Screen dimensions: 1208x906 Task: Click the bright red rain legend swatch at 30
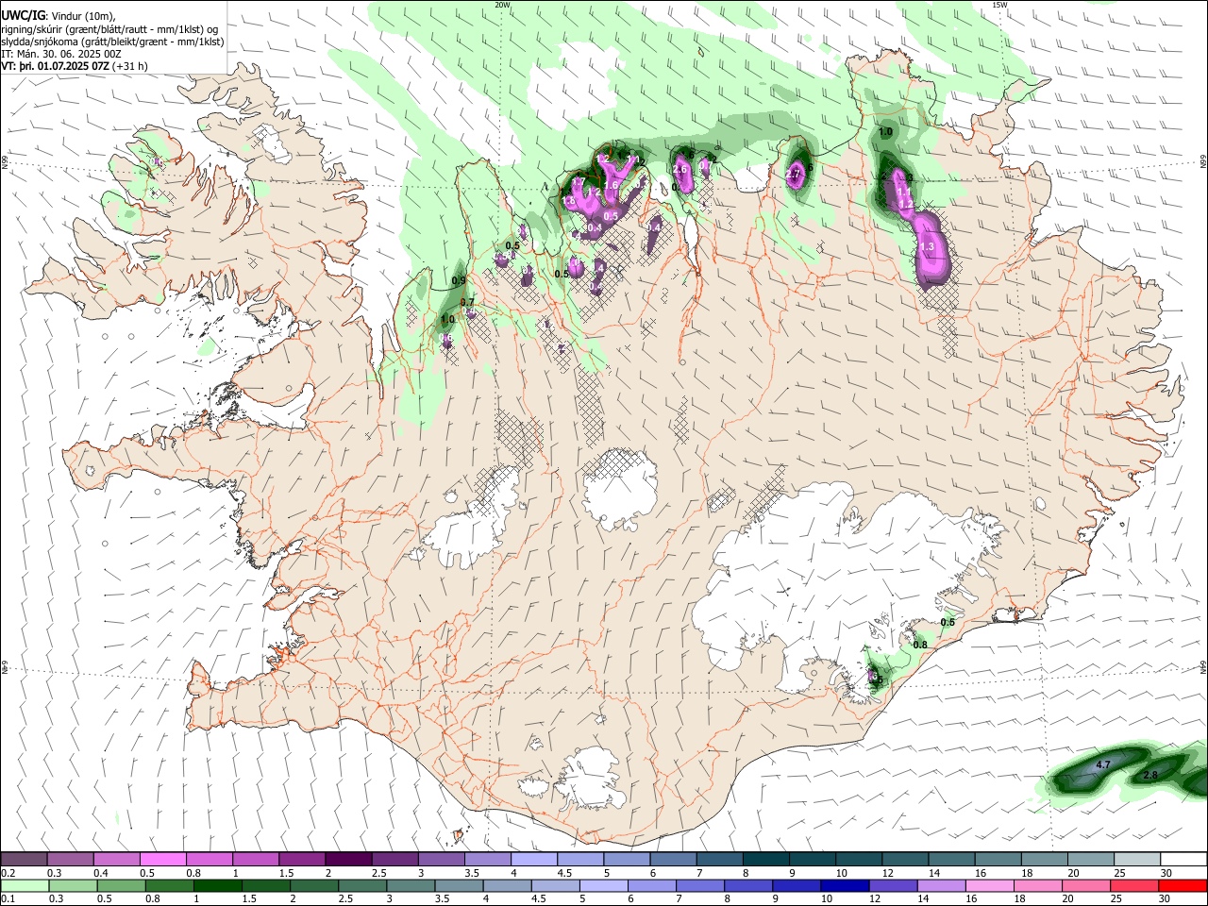point(1182,885)
